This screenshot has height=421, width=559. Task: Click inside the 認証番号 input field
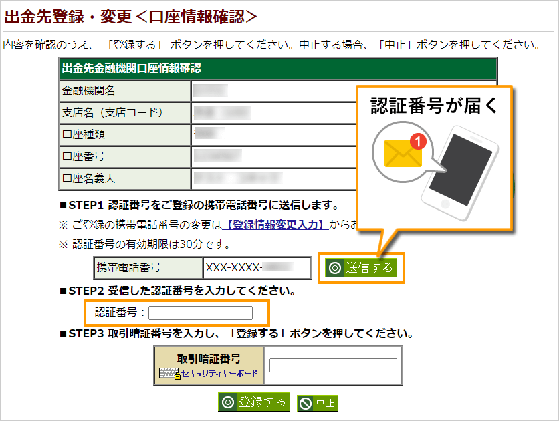tap(201, 313)
